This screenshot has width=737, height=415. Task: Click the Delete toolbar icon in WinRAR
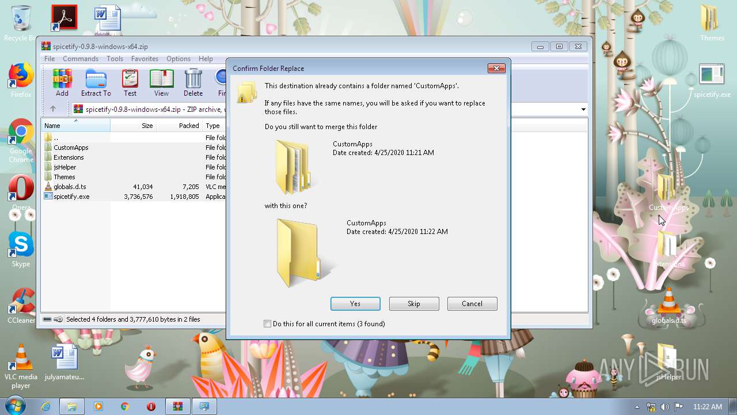coord(193,82)
